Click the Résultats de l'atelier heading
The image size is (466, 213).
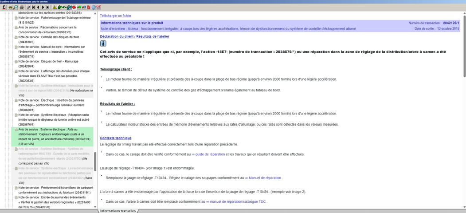click(117, 104)
